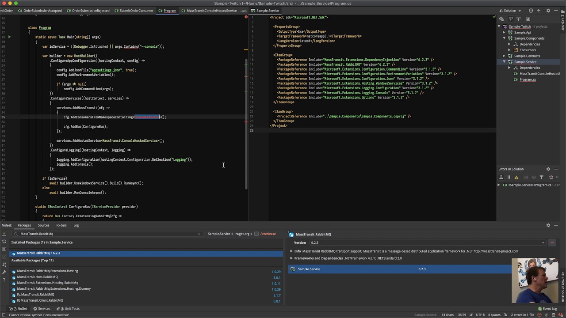
Task: Open the Event Log
Action: click(547, 309)
